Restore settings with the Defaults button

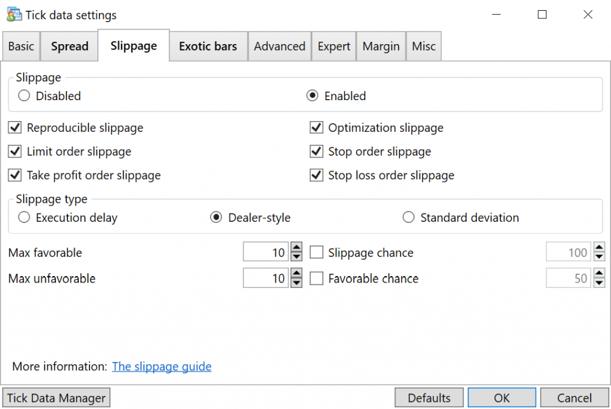pyautogui.click(x=428, y=397)
